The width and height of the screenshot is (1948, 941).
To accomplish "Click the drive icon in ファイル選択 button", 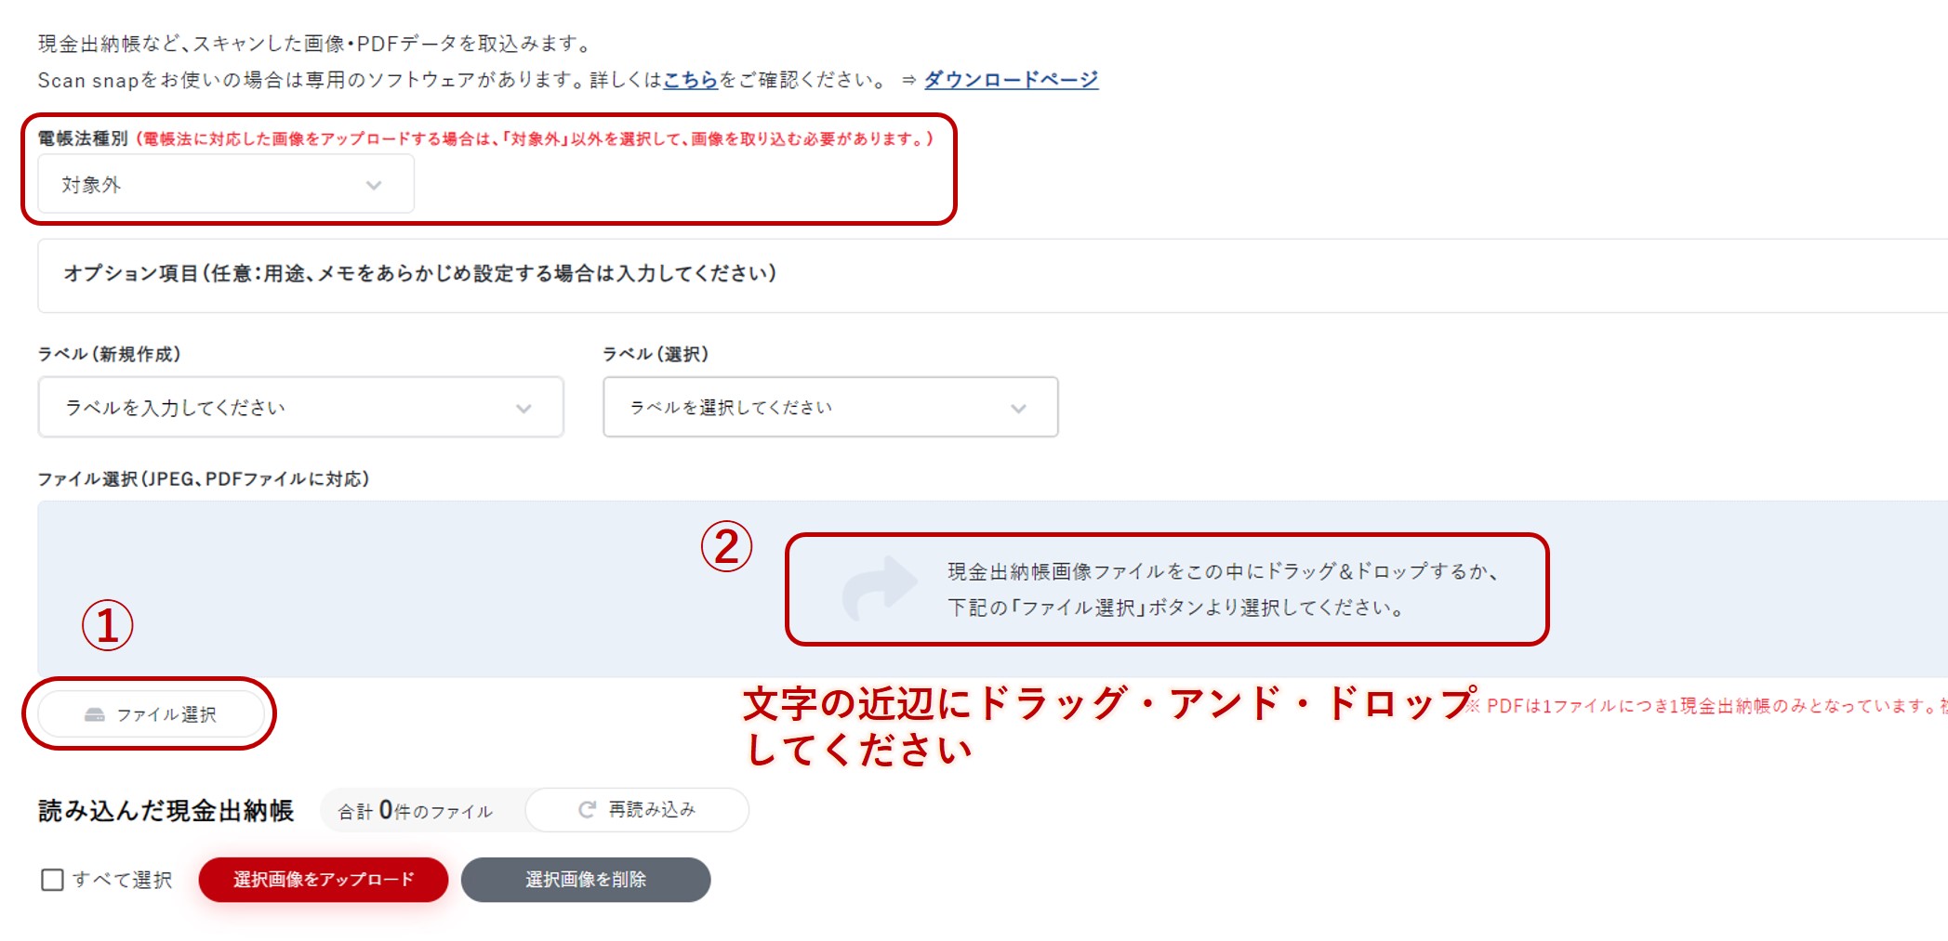I will click(x=95, y=714).
